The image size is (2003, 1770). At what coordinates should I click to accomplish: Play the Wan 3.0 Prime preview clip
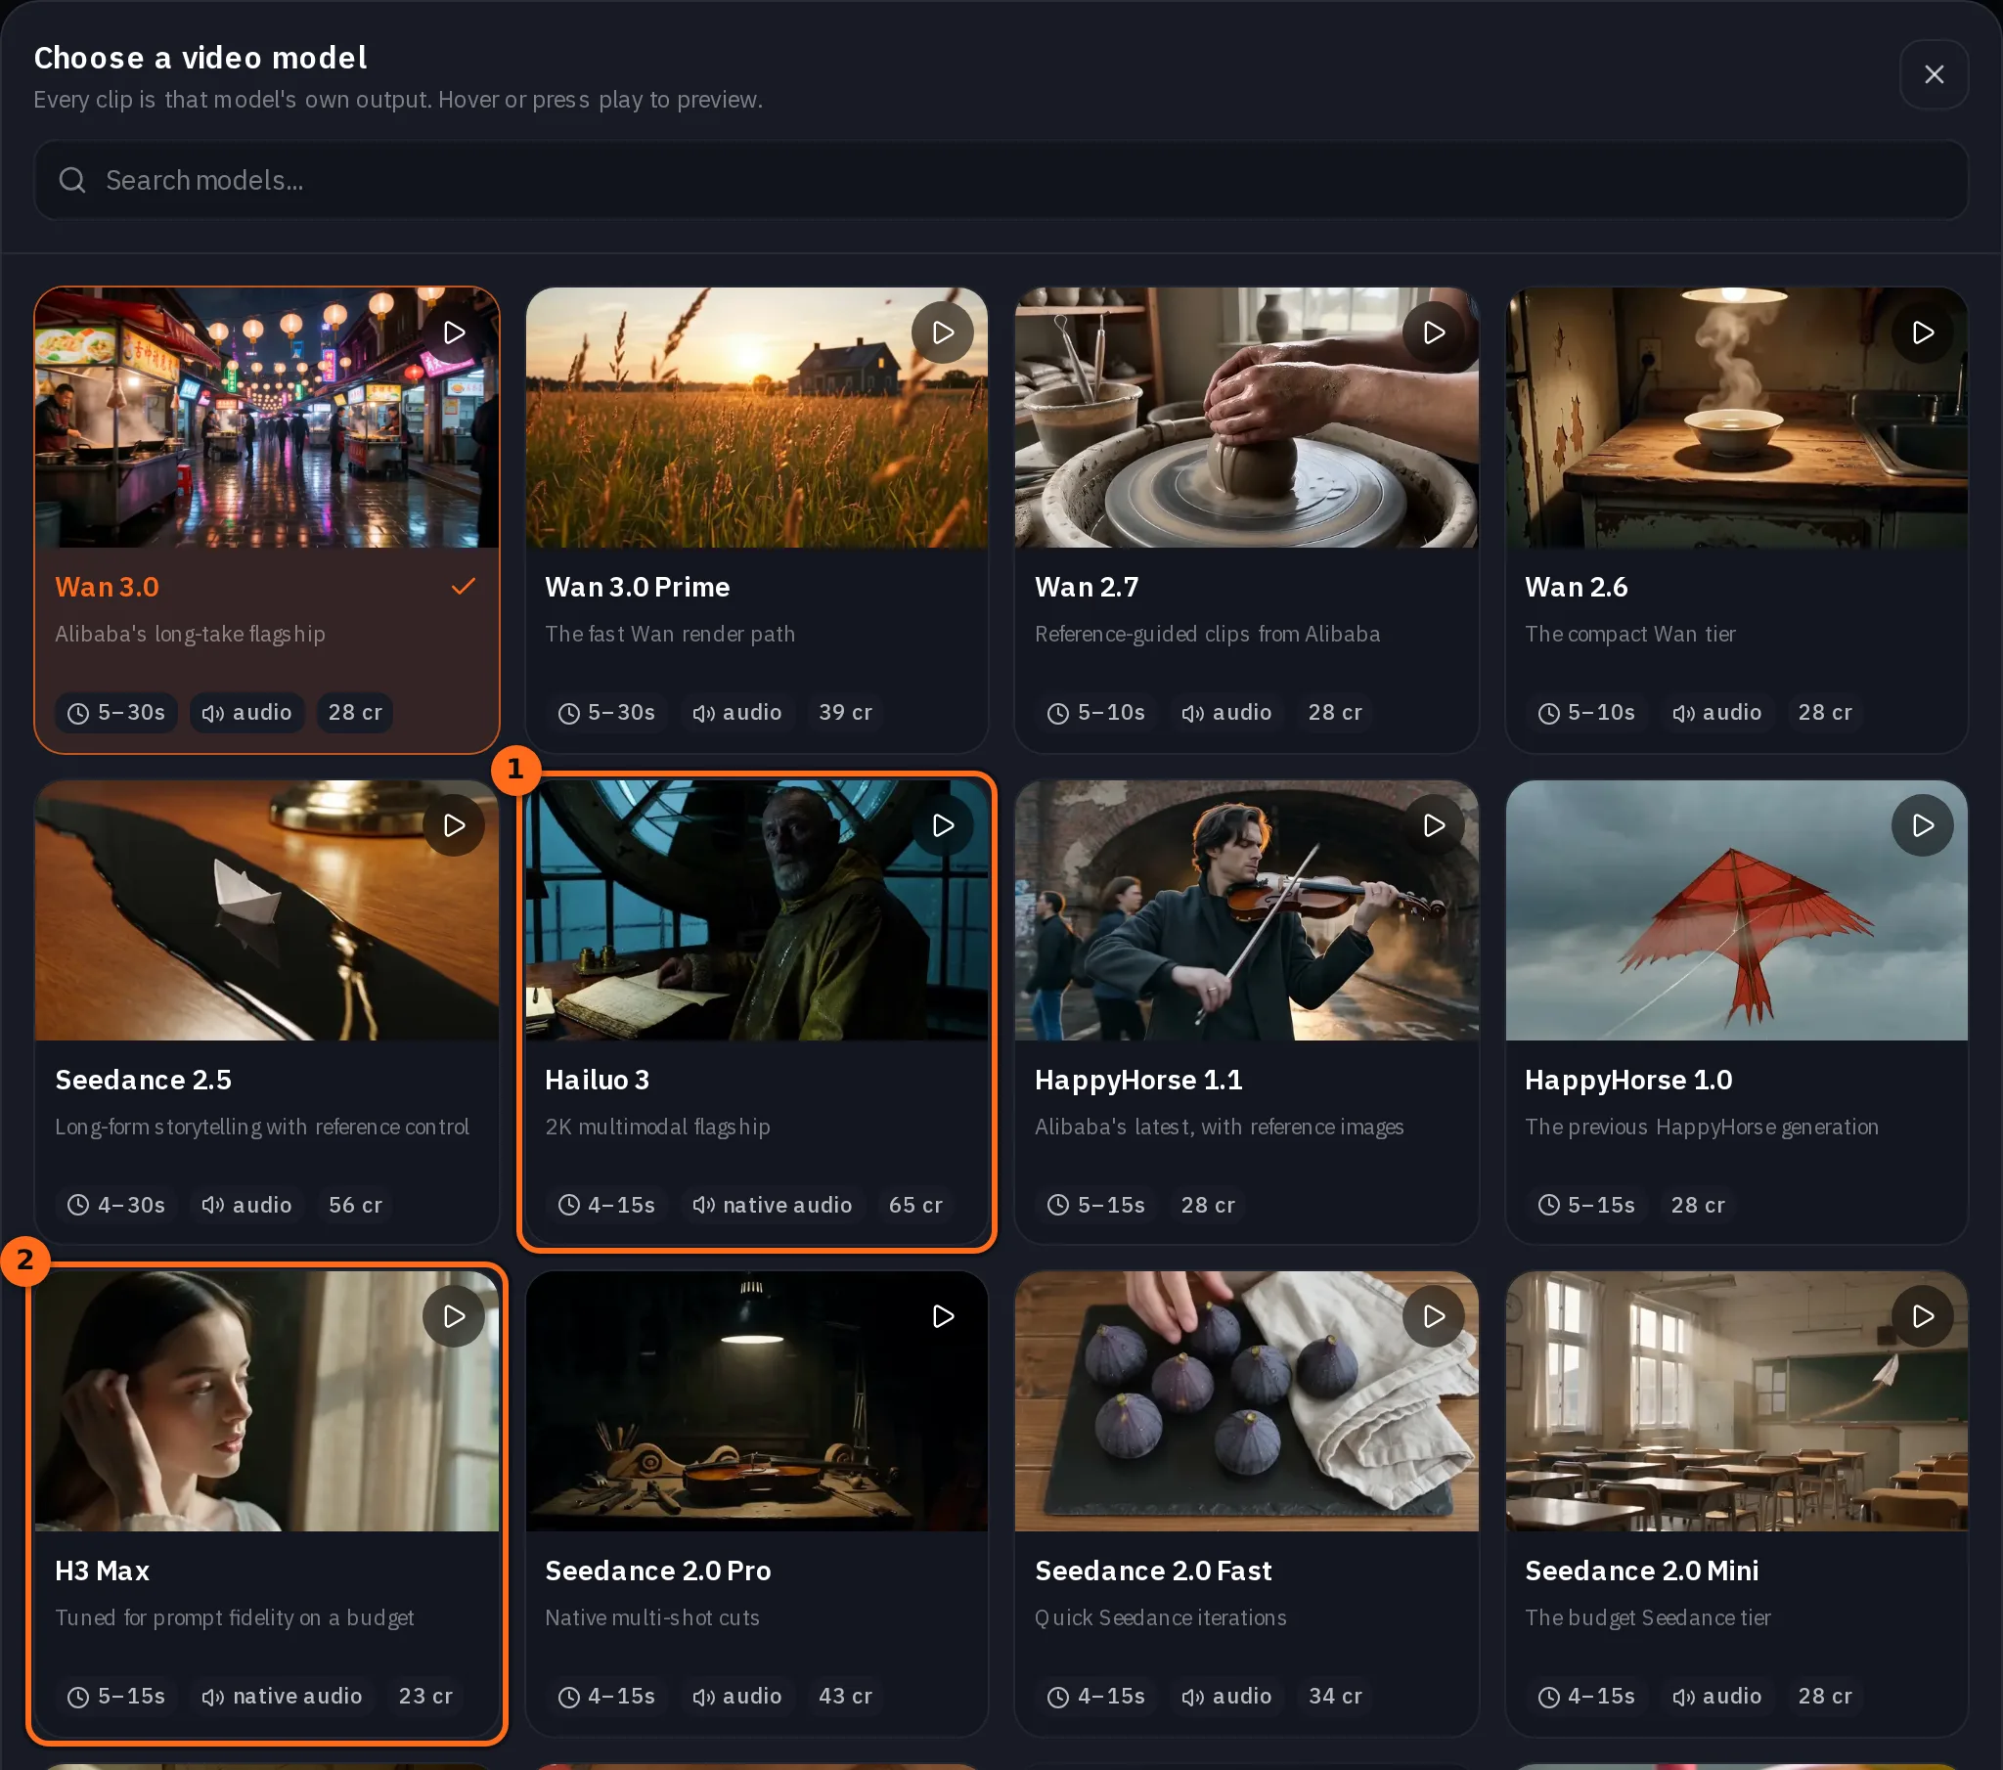tap(943, 333)
